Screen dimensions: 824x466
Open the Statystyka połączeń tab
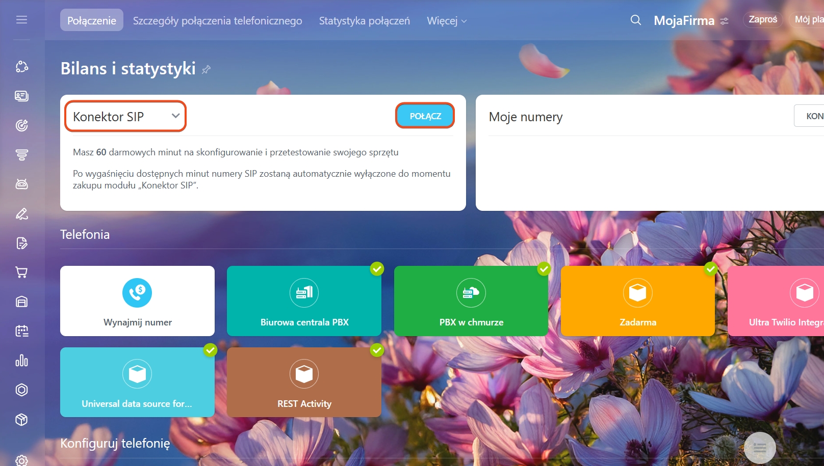[364, 21]
